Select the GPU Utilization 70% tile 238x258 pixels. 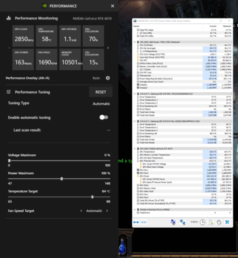(94, 36)
